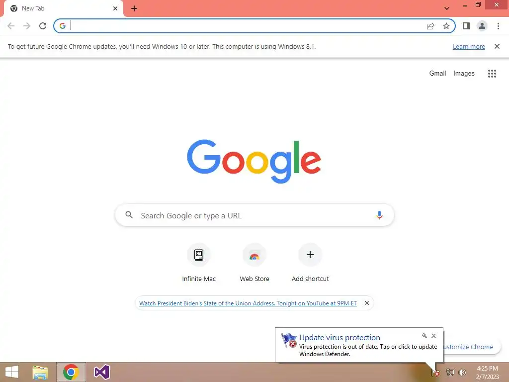Start voice search with microphone icon
Screen dimensions: 509x382
tap(379, 215)
